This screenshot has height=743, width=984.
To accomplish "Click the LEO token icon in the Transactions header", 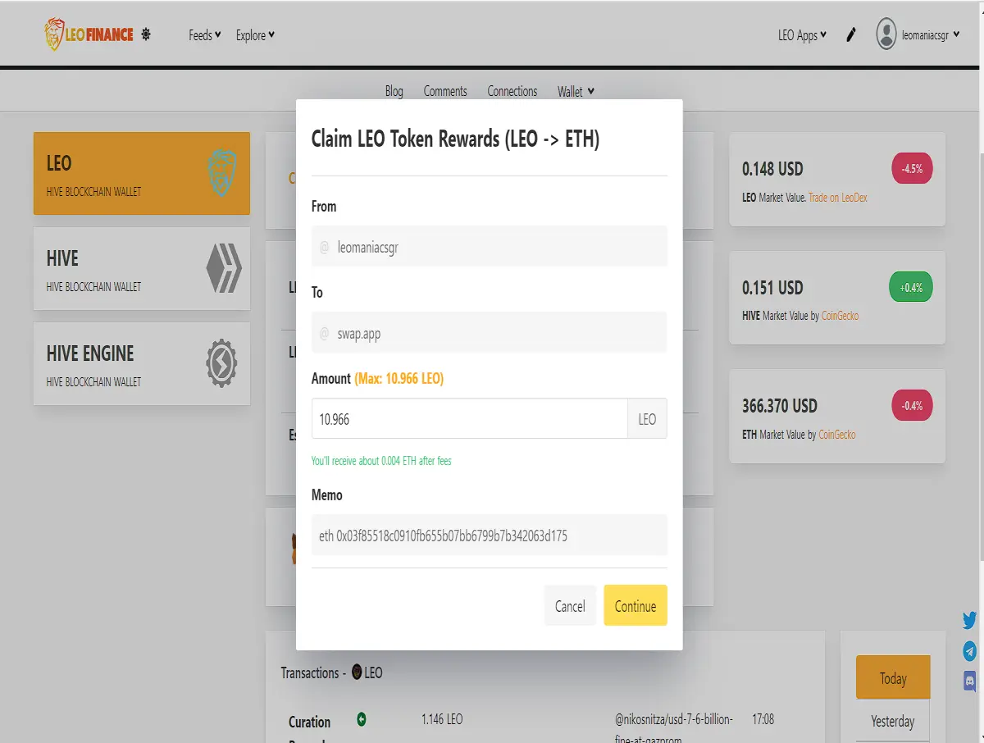I will click(x=357, y=672).
